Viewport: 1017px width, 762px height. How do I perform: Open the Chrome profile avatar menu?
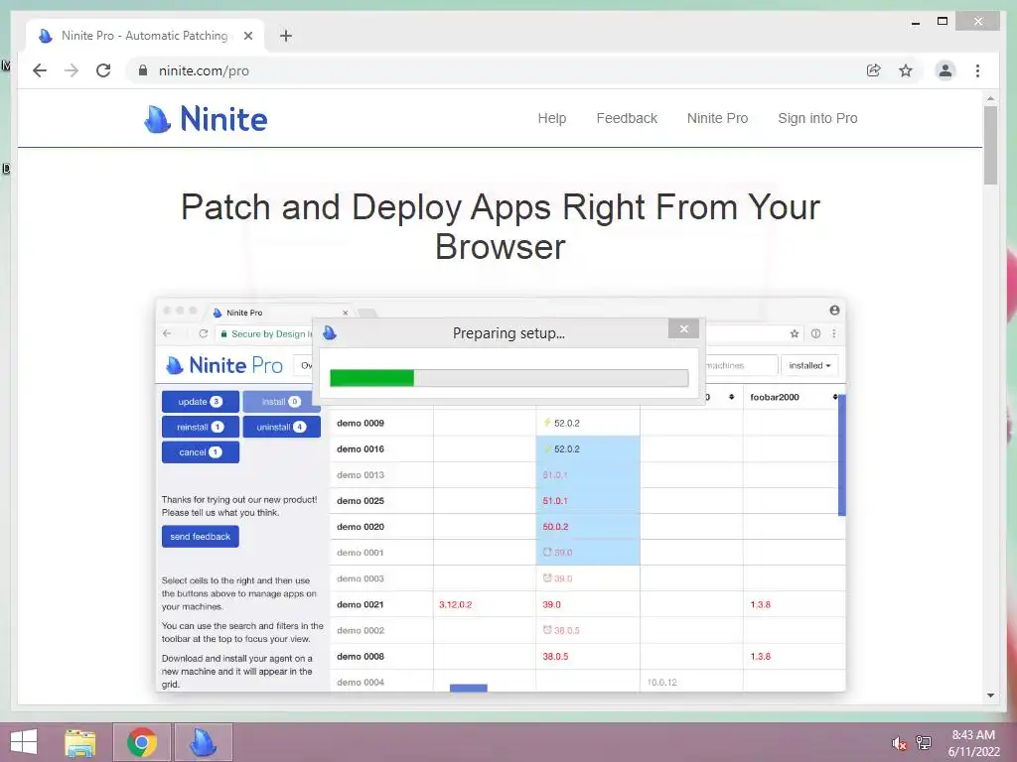pos(945,70)
